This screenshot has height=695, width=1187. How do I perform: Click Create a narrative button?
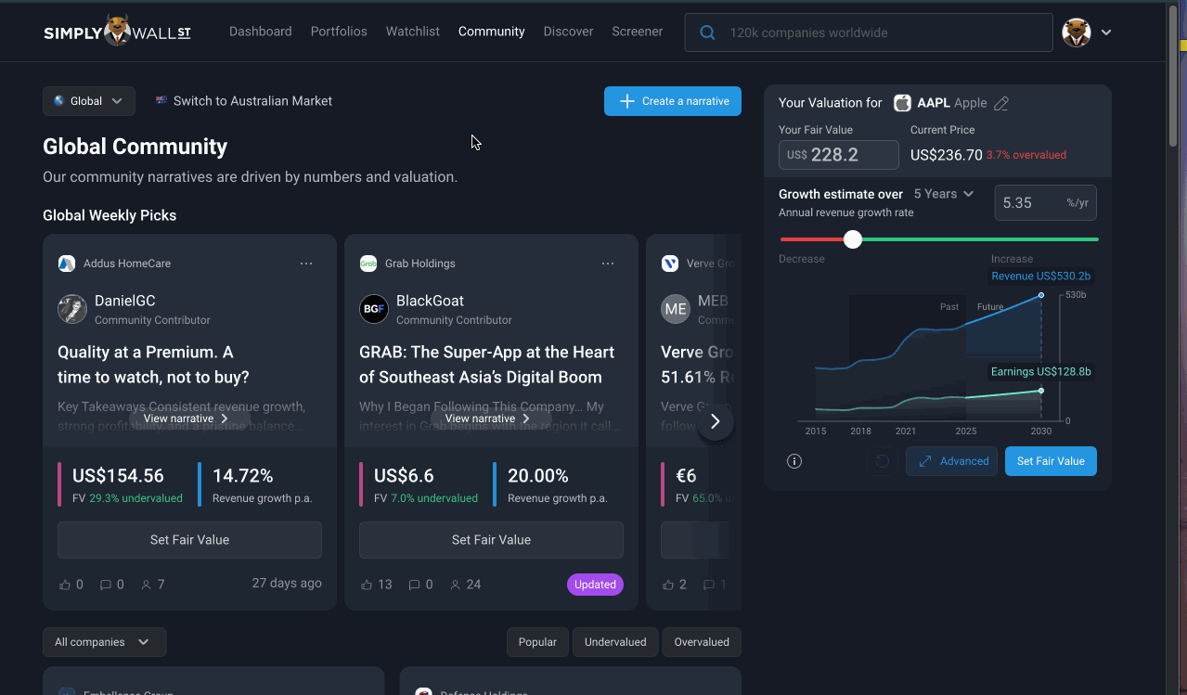(x=673, y=101)
